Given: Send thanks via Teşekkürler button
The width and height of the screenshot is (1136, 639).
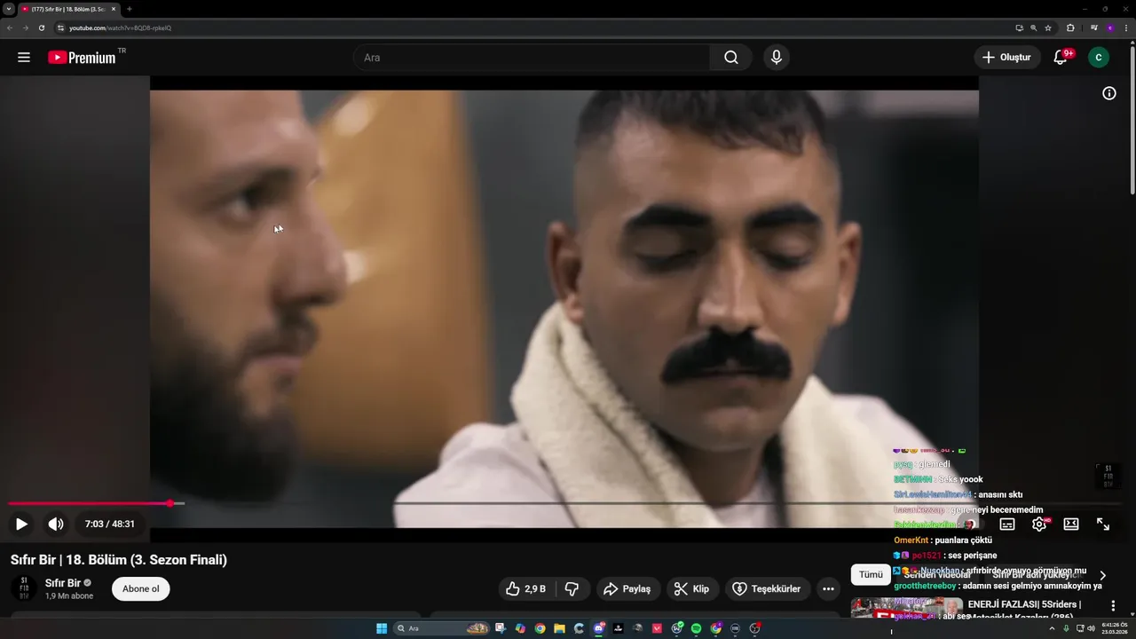Looking at the screenshot, I should click(x=767, y=588).
